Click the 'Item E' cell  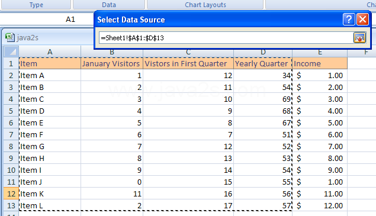50,122
